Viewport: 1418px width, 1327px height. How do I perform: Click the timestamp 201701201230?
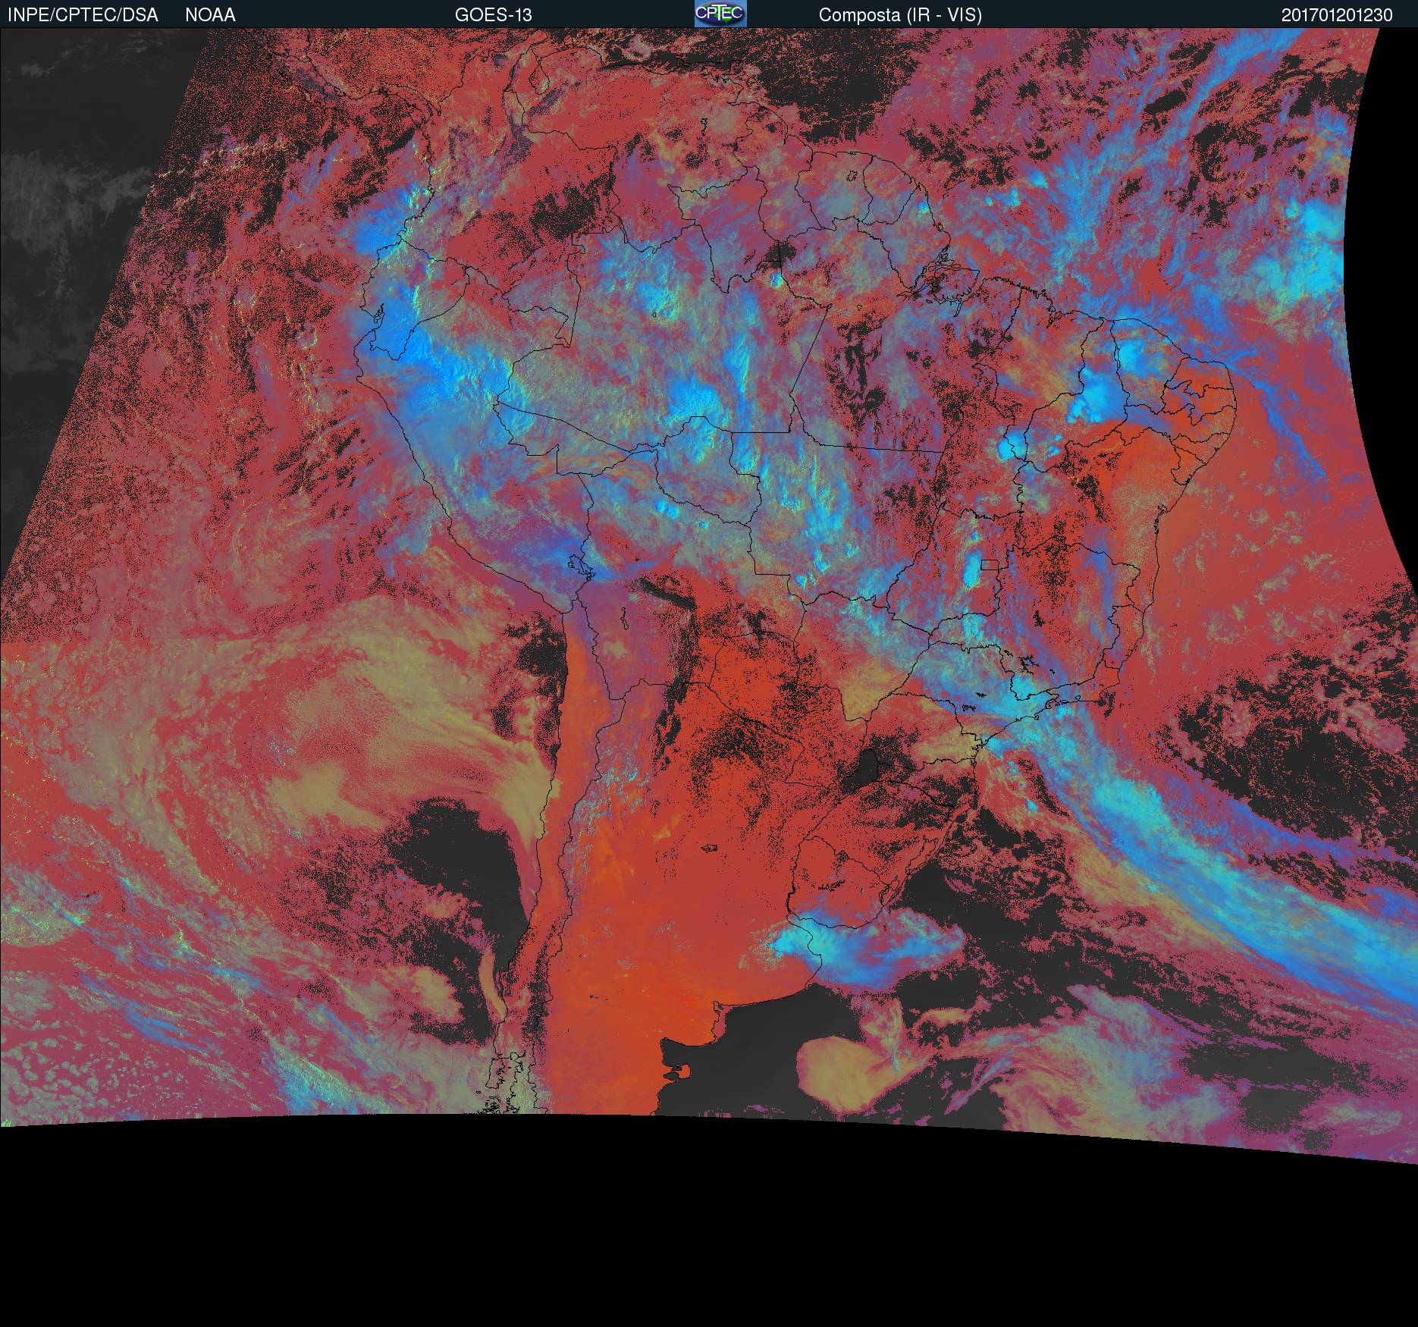click(x=1337, y=15)
